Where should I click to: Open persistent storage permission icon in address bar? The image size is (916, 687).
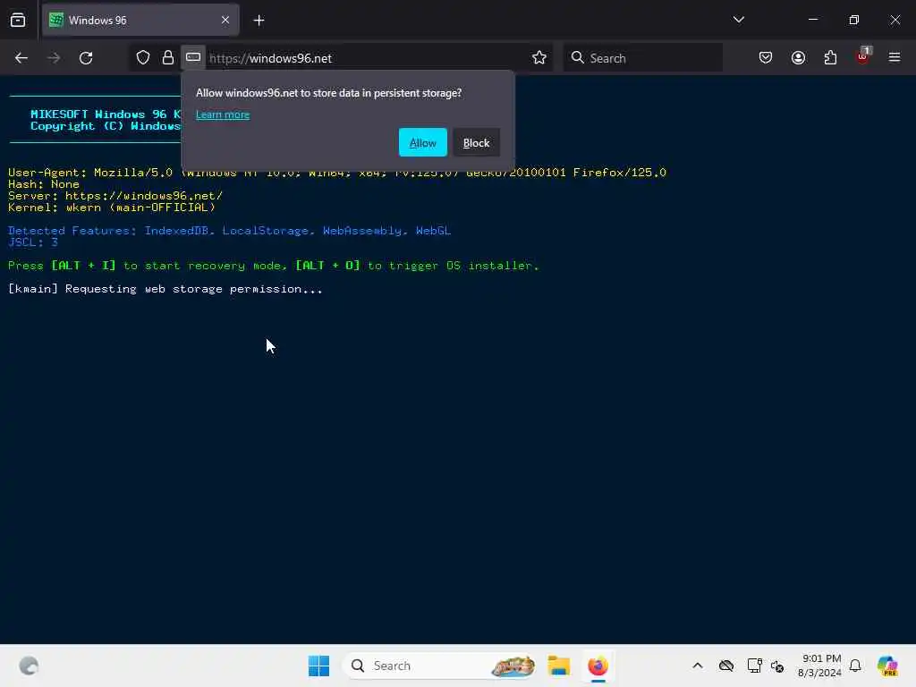tap(193, 57)
